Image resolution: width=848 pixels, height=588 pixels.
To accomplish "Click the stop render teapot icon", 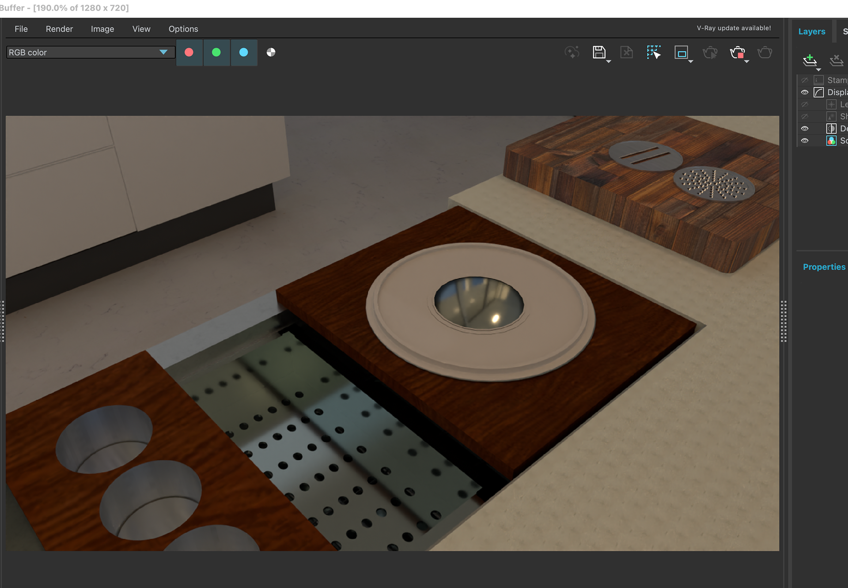I will (738, 53).
